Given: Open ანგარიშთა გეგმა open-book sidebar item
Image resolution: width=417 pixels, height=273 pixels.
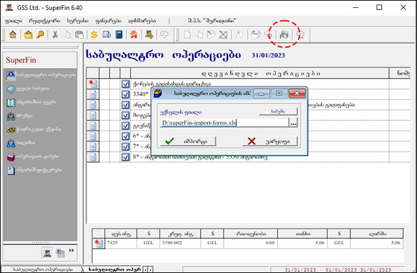Looking at the screenshot, I should click(31, 103).
